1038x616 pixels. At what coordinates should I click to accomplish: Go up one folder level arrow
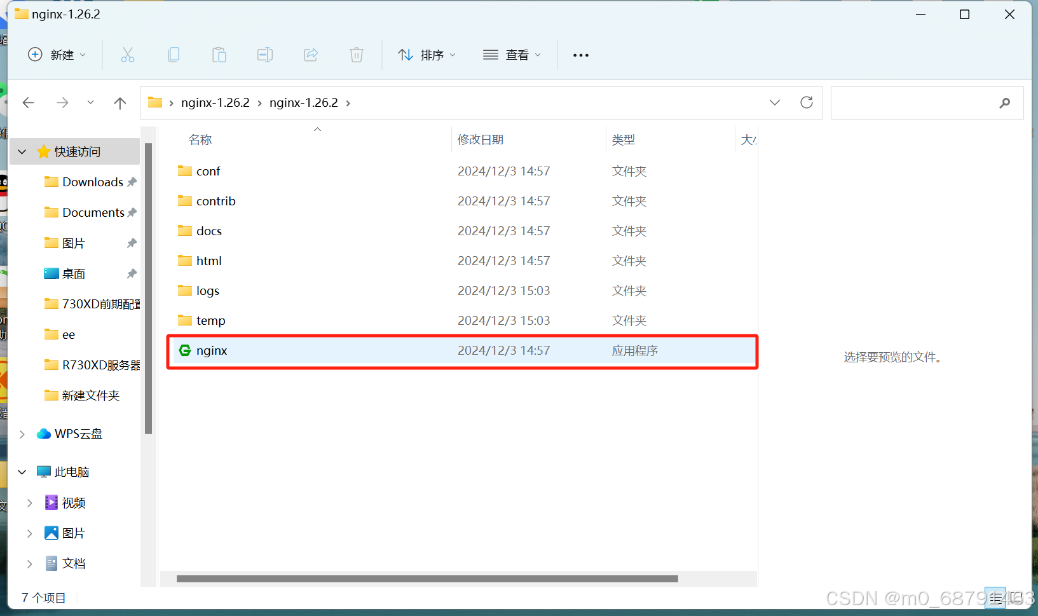[x=120, y=103]
